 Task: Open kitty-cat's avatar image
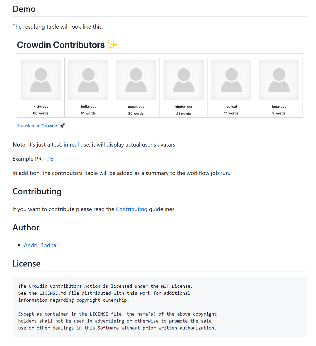click(x=41, y=80)
